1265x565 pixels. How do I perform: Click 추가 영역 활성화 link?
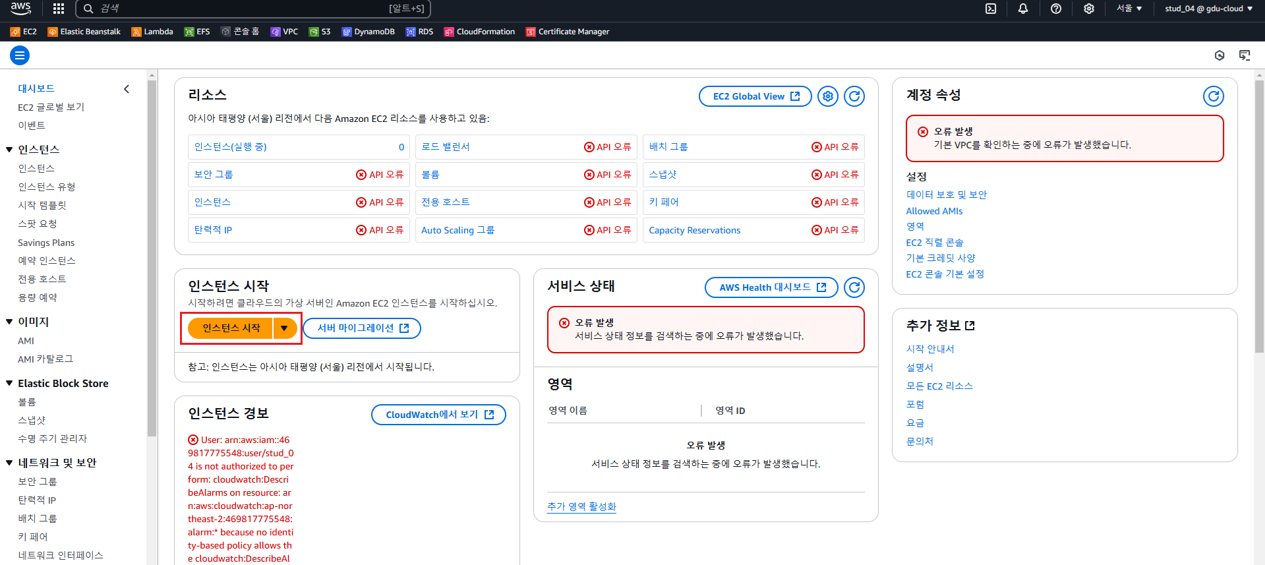(581, 506)
